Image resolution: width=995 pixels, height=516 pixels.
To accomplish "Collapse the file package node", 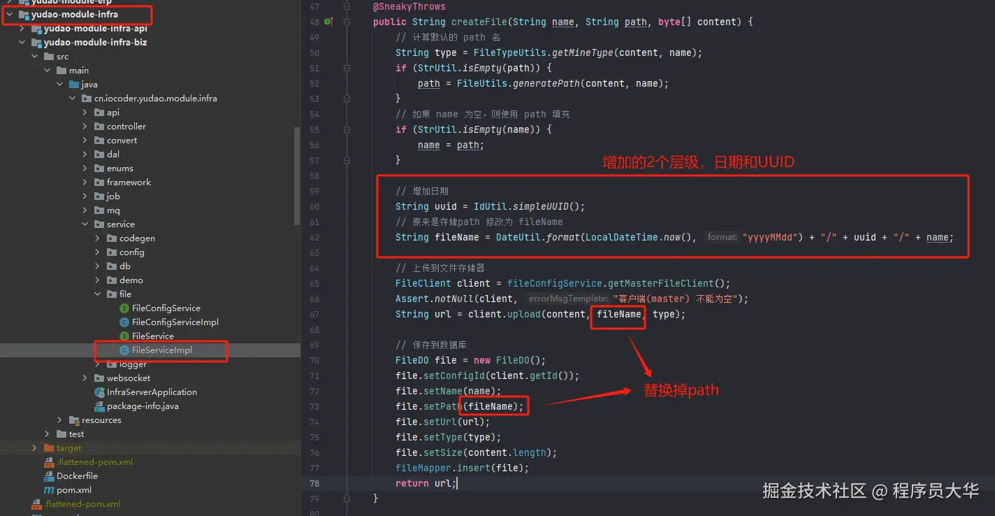I will click(x=97, y=294).
